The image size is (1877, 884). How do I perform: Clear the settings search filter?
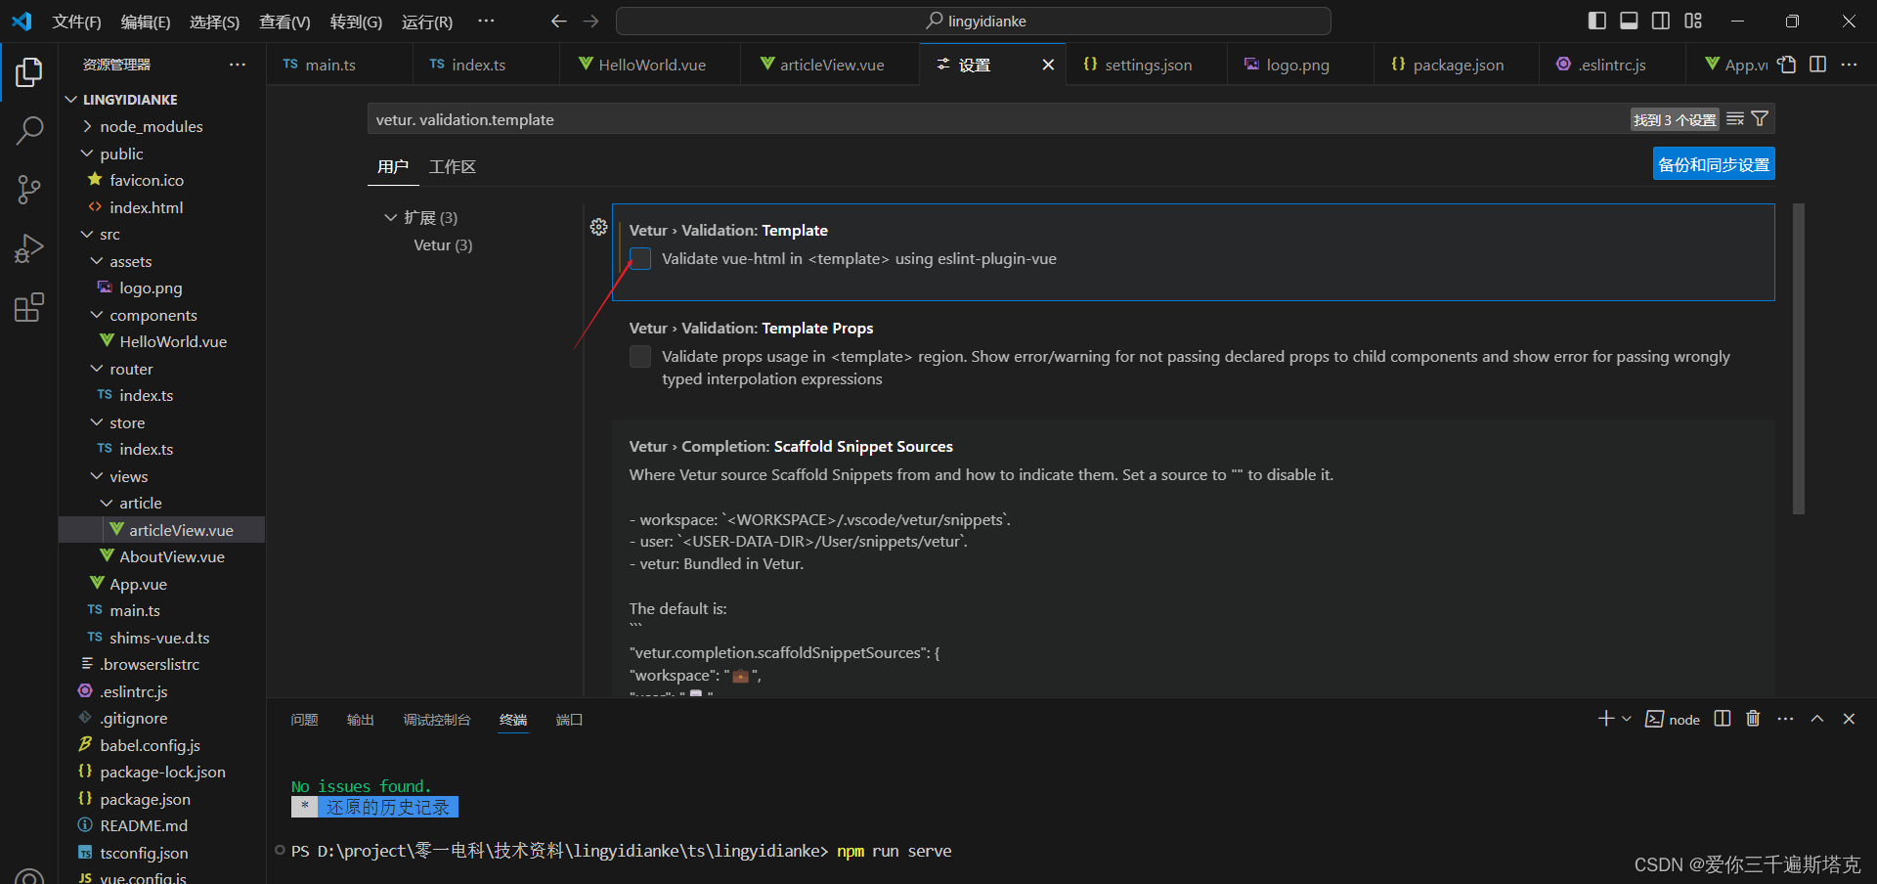1733,118
